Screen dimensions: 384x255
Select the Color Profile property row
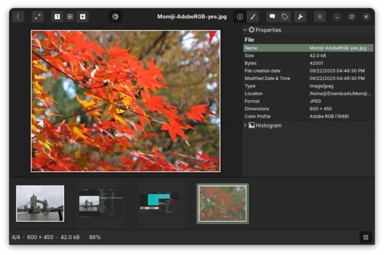(x=308, y=116)
